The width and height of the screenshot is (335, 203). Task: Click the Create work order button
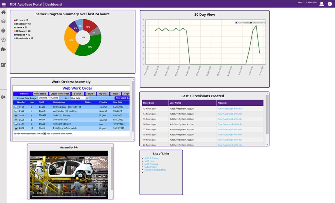(60, 94)
